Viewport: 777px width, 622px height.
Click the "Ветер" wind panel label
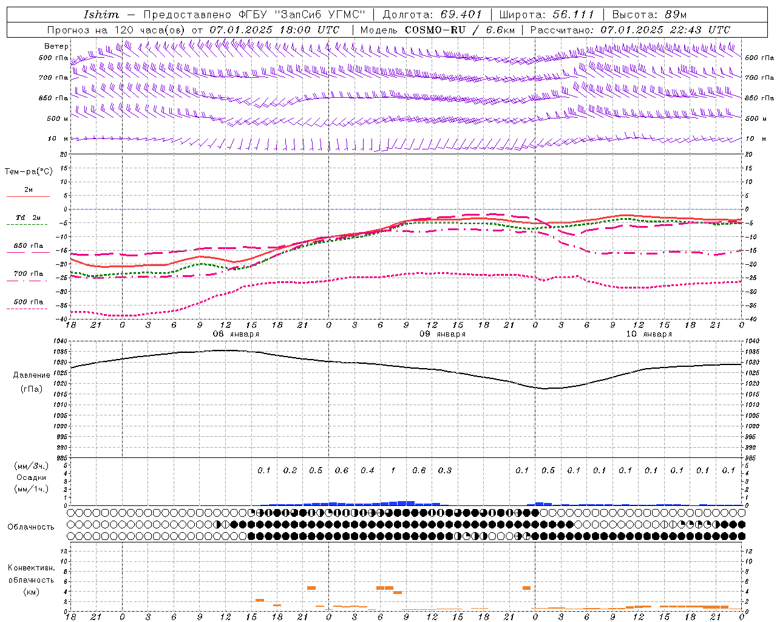(x=56, y=46)
